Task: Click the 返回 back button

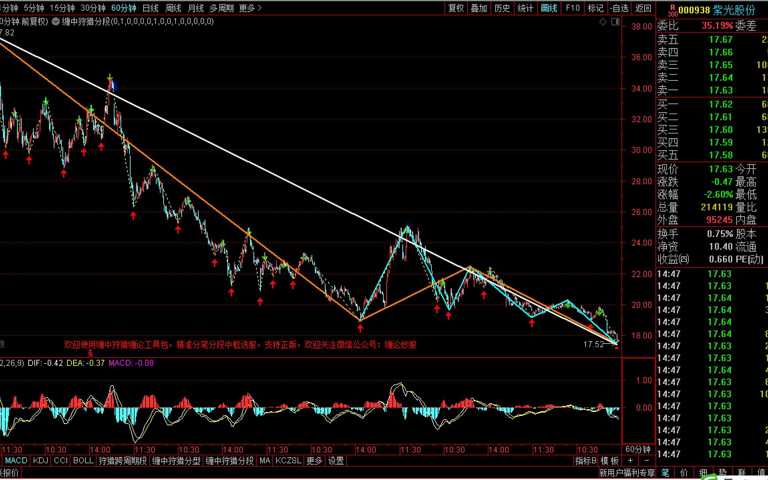Action: pyautogui.click(x=643, y=8)
